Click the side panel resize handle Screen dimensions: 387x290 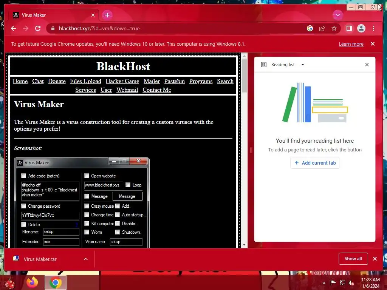click(x=251, y=150)
